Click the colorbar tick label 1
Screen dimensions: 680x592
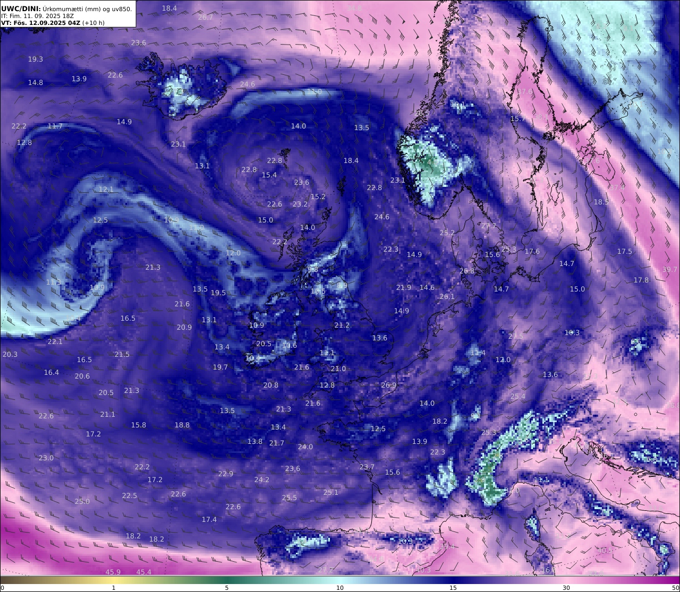click(x=113, y=587)
